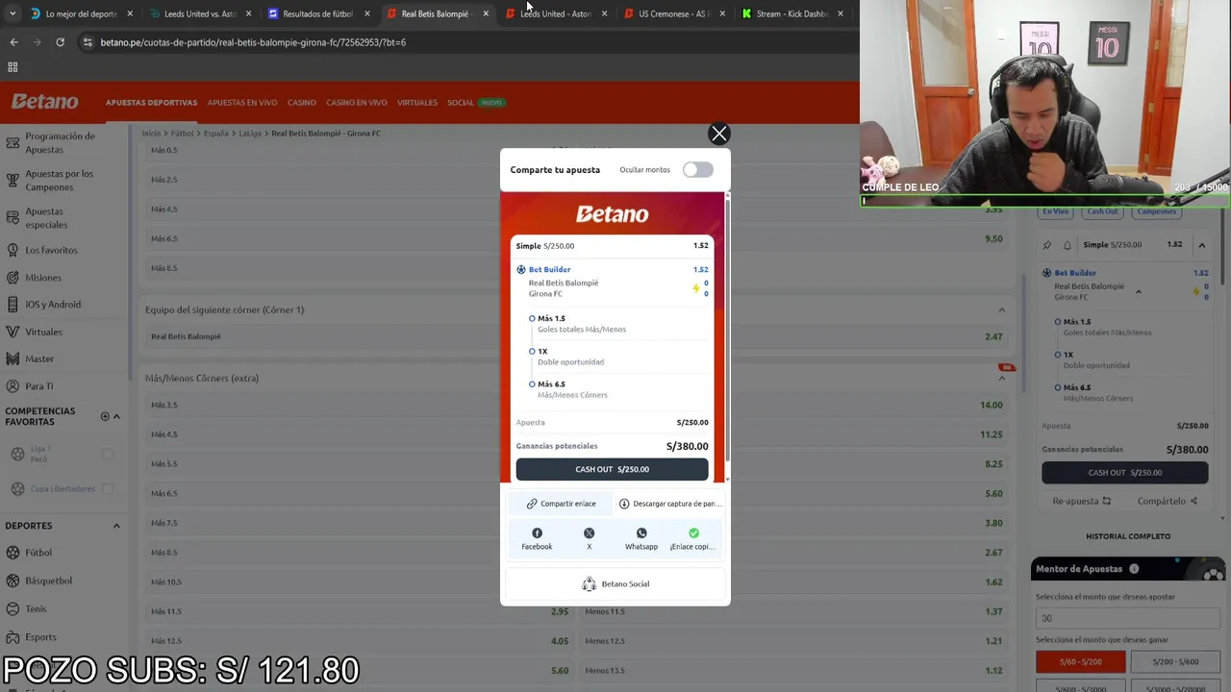Open Para Ti profile icon
Image resolution: width=1231 pixels, height=692 pixels.
click(13, 386)
